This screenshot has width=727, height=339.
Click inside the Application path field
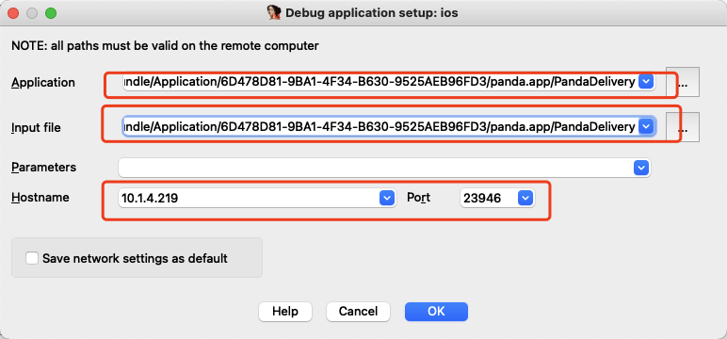380,82
